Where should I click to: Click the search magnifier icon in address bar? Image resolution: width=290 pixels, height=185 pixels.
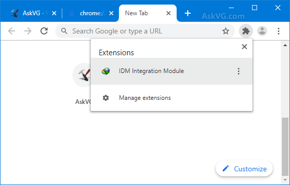tap(64, 31)
